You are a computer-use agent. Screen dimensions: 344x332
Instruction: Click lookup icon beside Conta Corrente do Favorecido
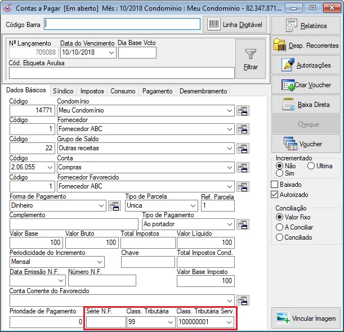point(243,300)
